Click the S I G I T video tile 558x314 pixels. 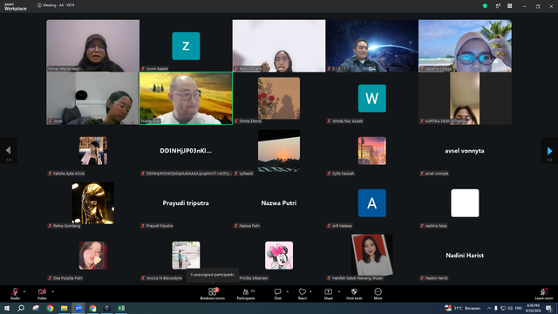[x=372, y=46]
